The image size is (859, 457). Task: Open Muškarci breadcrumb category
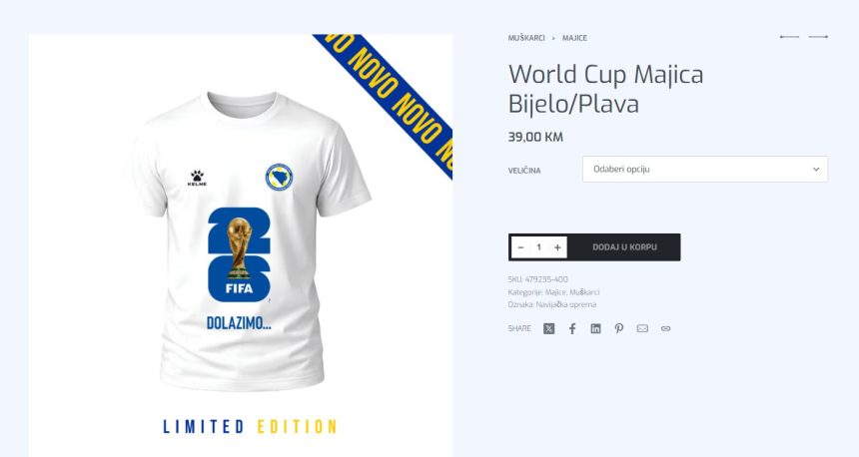(526, 38)
